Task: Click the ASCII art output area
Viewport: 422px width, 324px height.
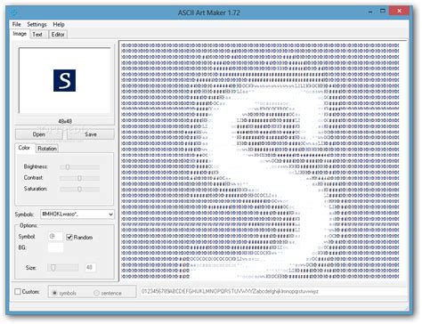Action: 263,160
